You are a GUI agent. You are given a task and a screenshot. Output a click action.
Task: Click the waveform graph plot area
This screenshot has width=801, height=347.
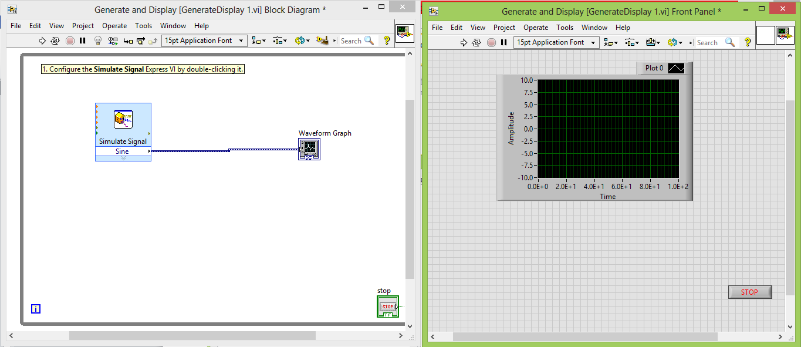(x=608, y=129)
